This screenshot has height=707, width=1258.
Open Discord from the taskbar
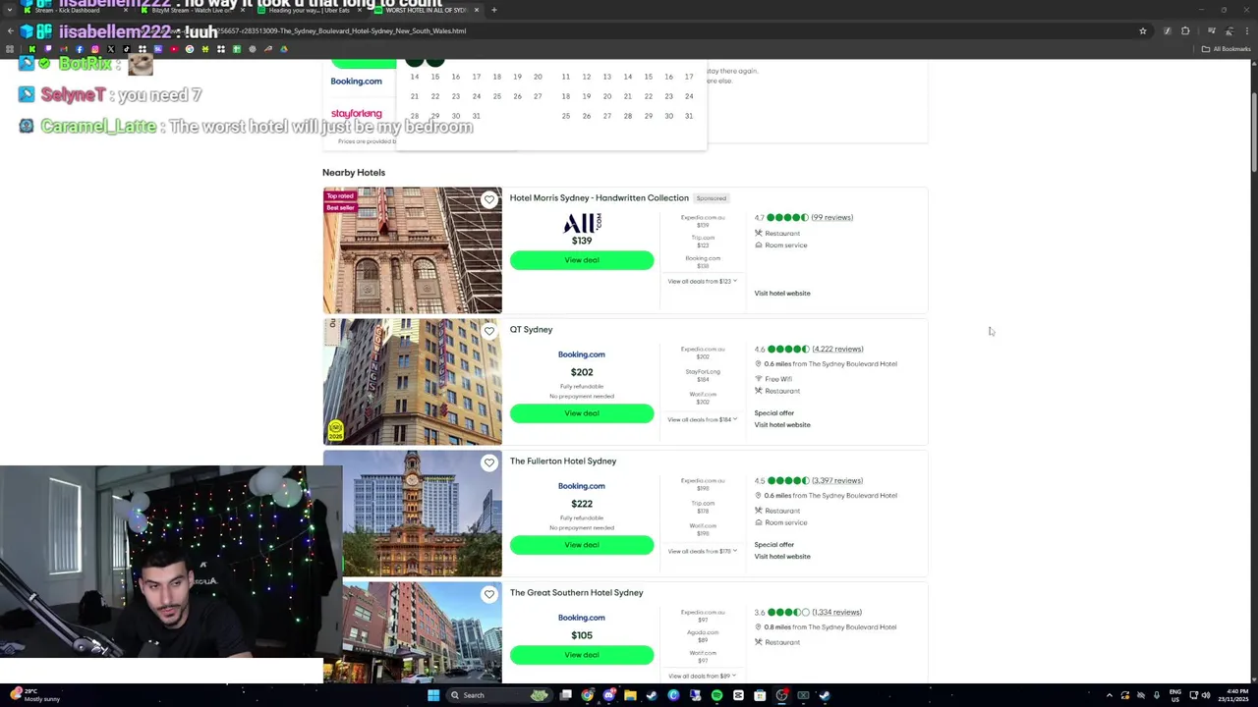tap(608, 695)
